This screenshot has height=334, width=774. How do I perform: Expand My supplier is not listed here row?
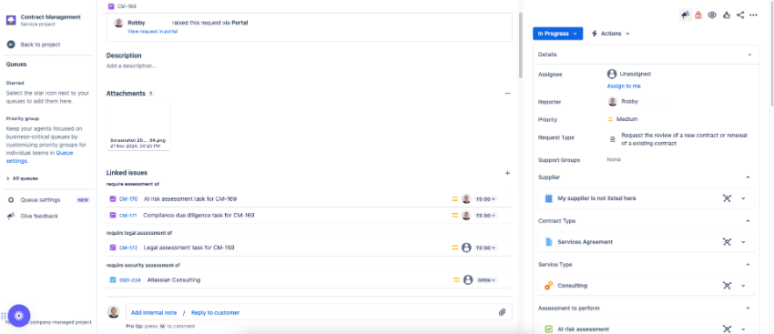743,198
